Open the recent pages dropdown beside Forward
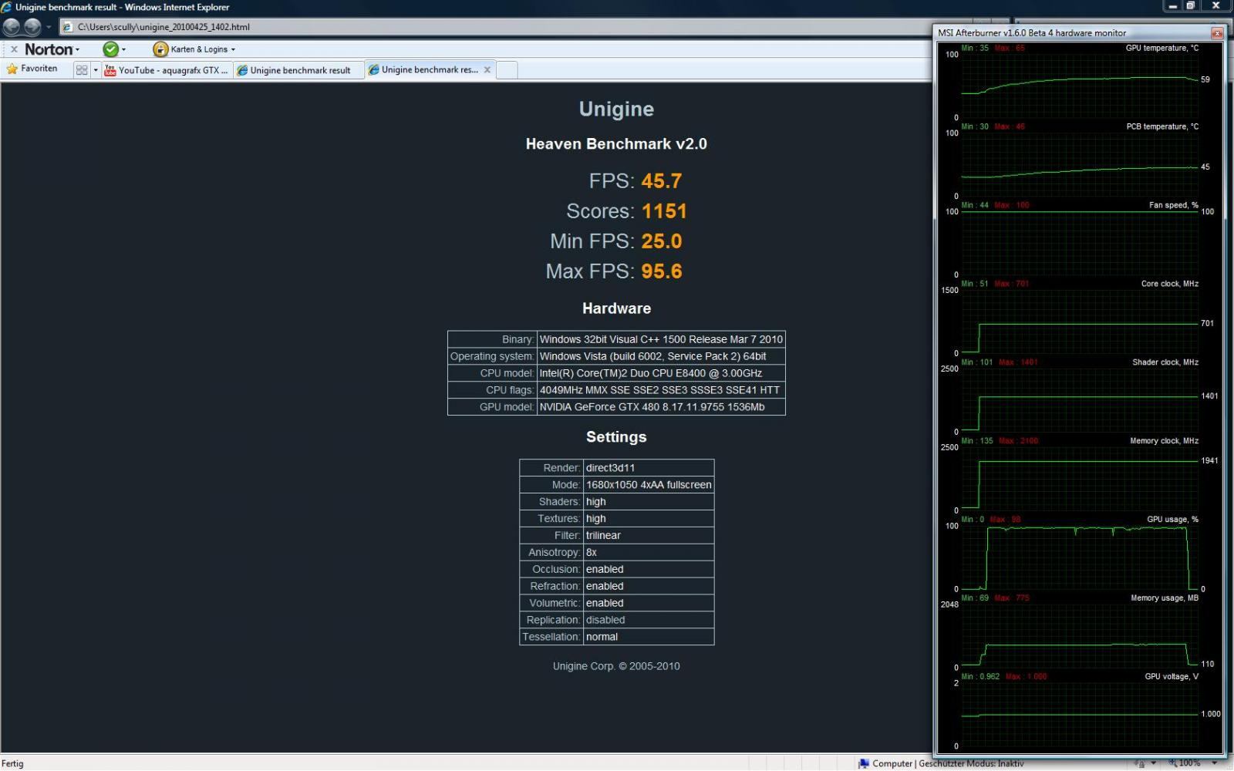The height and width of the screenshot is (771, 1234). 49,27
